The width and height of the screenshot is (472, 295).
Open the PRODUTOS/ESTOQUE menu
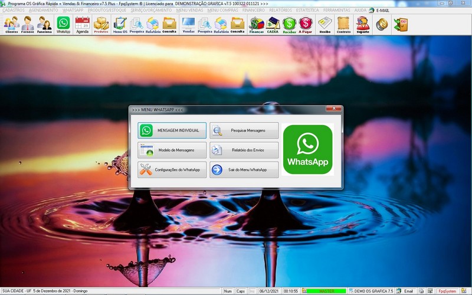click(x=107, y=10)
